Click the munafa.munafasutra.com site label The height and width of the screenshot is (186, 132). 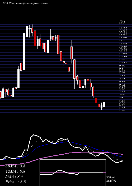point(32,3)
